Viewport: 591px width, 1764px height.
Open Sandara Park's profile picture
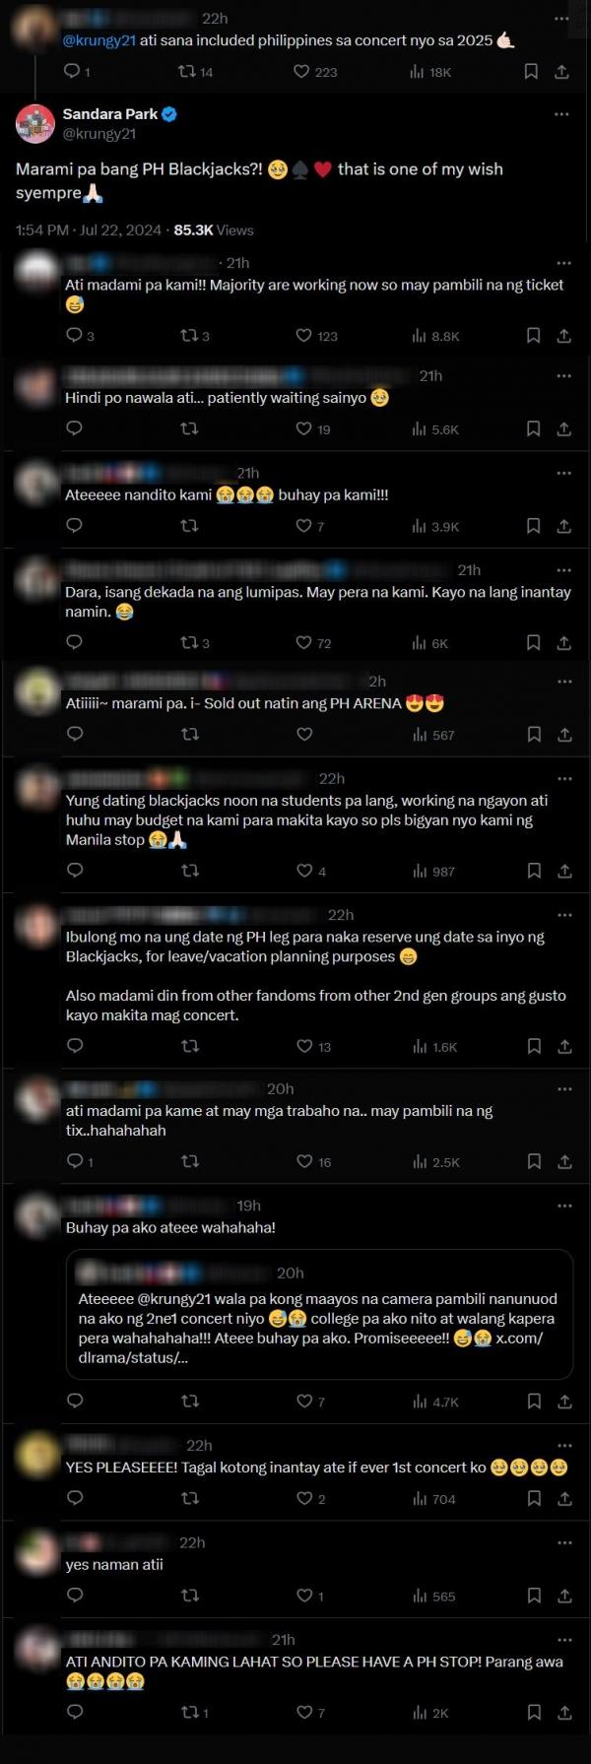click(x=35, y=123)
